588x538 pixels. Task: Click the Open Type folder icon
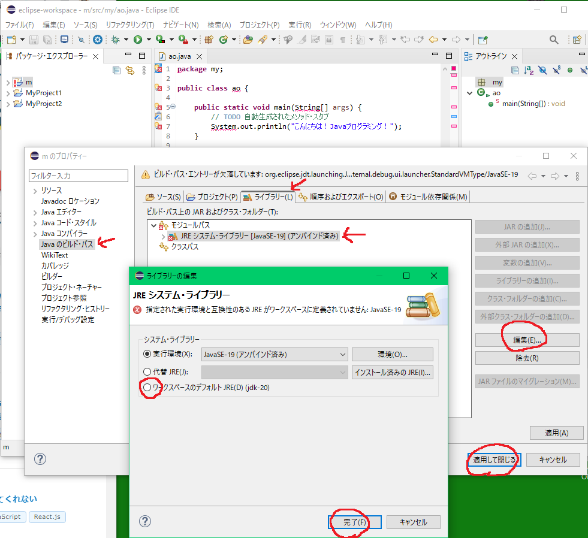248,40
